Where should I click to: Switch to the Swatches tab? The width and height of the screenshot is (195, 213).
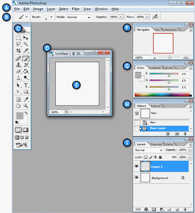pos(155,68)
